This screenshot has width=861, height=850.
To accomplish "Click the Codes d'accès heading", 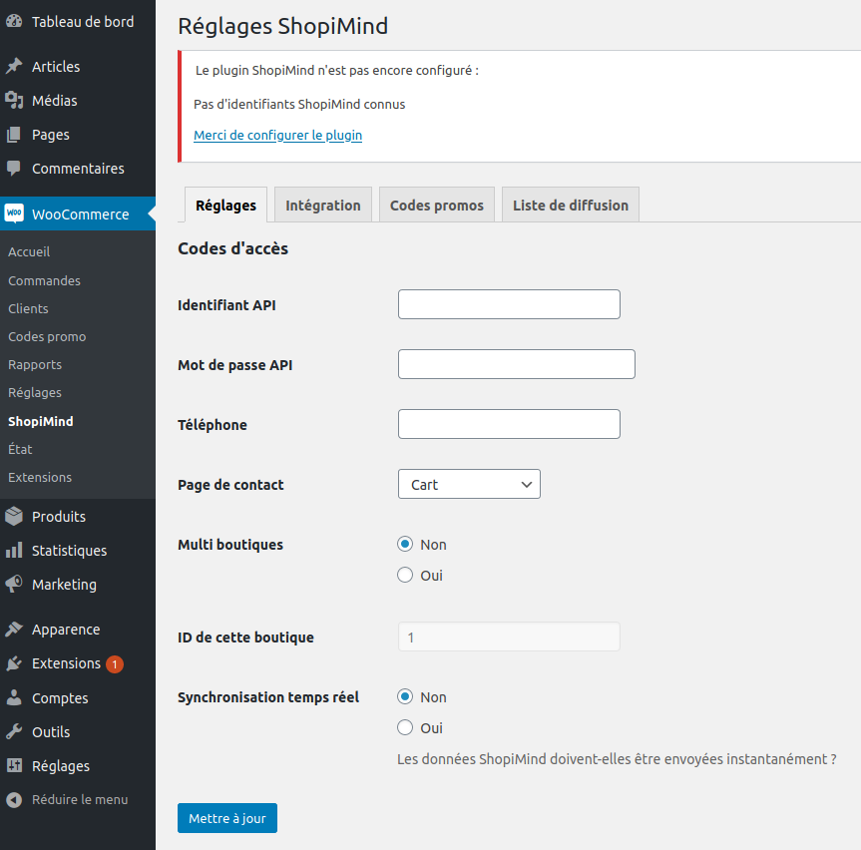I will click(232, 248).
